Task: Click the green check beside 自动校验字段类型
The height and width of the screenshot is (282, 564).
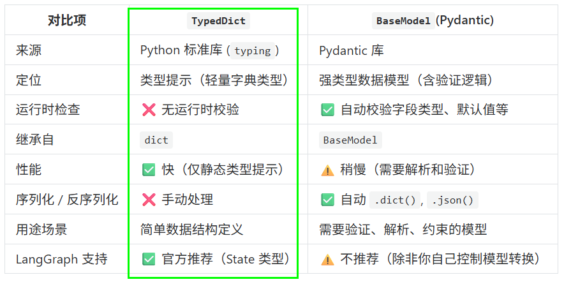Action: point(327,110)
